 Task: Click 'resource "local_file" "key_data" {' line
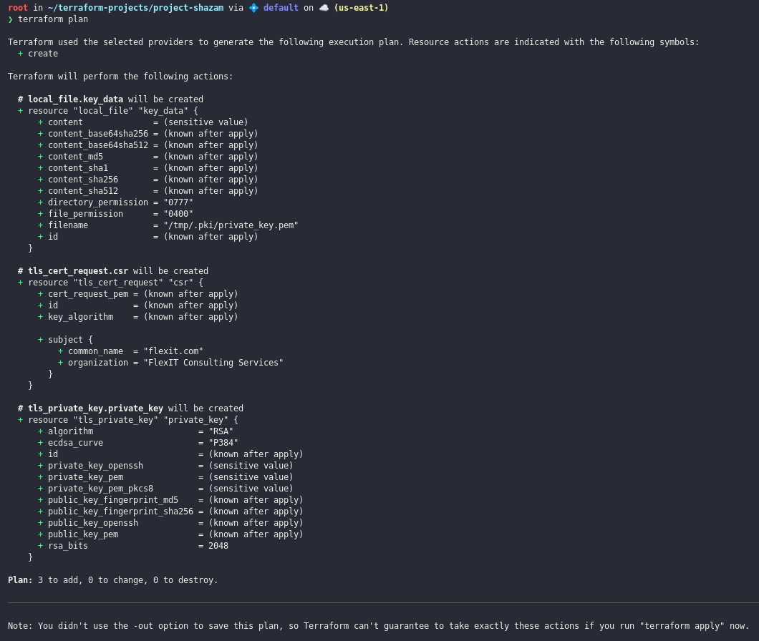[113, 111]
